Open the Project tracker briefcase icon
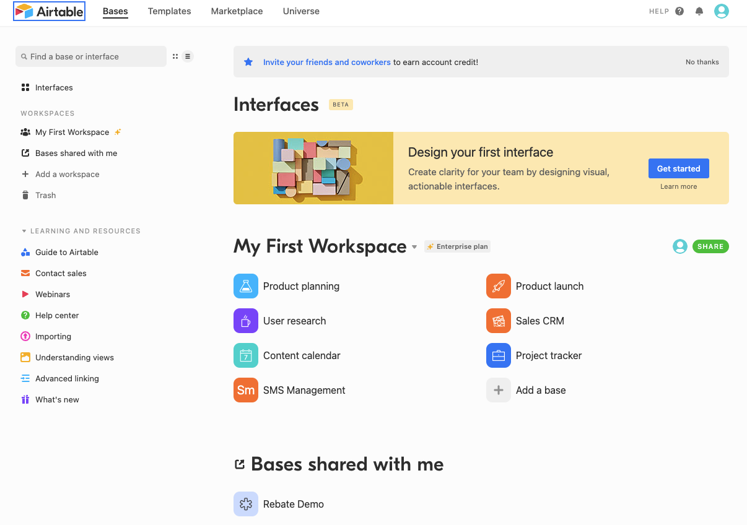This screenshot has height=525, width=747. point(499,355)
